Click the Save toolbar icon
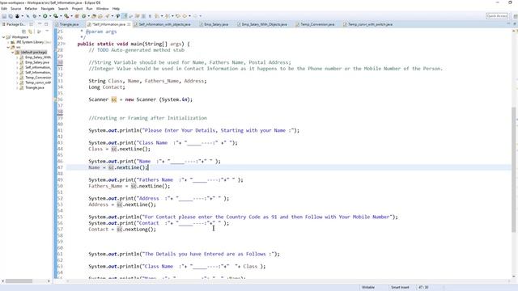 point(4,16)
